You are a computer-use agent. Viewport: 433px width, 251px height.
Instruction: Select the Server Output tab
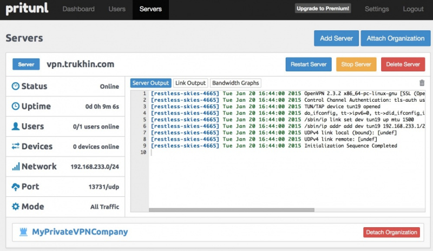pyautogui.click(x=150, y=83)
